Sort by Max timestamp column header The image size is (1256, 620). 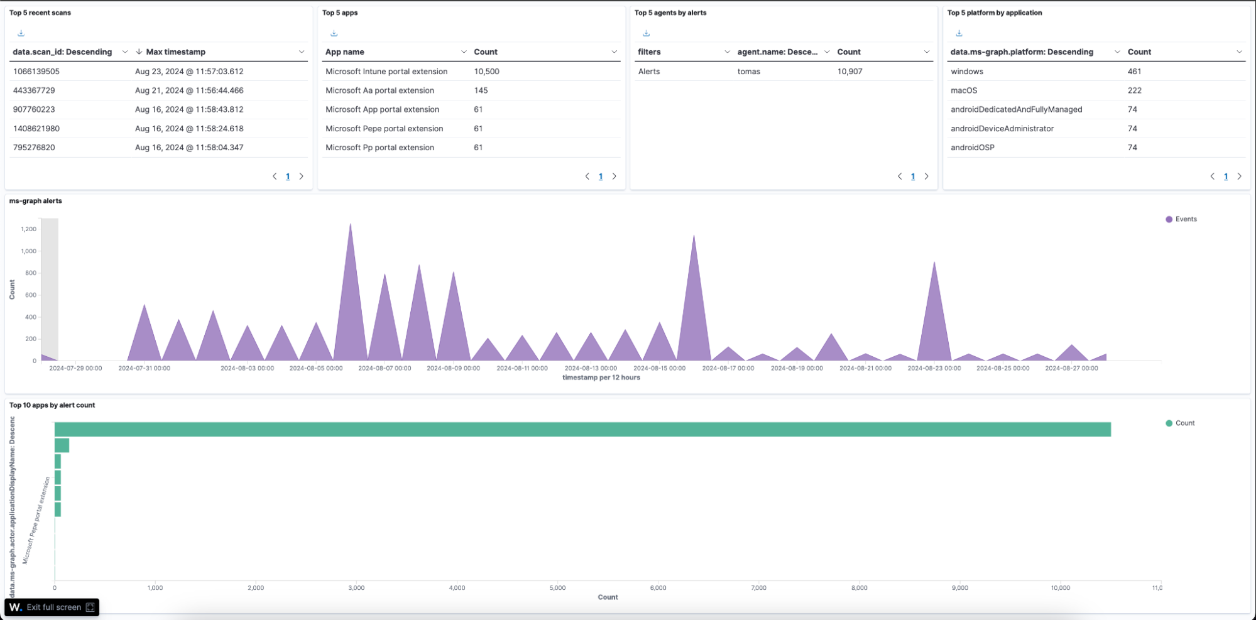coord(175,52)
